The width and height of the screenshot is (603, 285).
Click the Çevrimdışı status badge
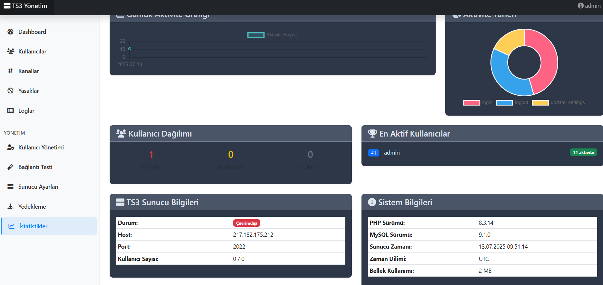click(x=246, y=223)
